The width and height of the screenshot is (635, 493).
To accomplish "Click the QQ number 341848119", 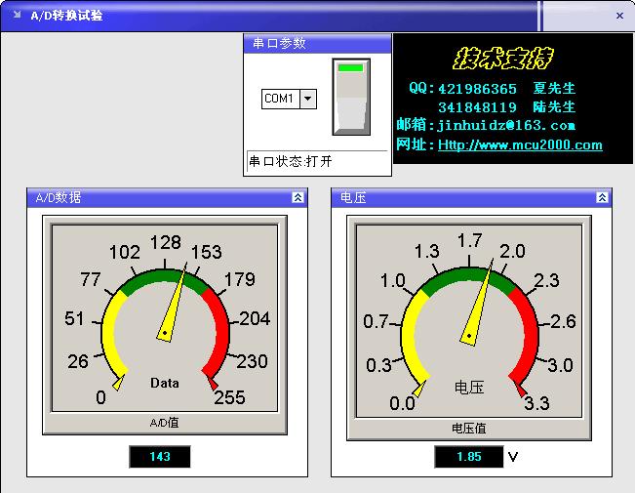I will [477, 107].
